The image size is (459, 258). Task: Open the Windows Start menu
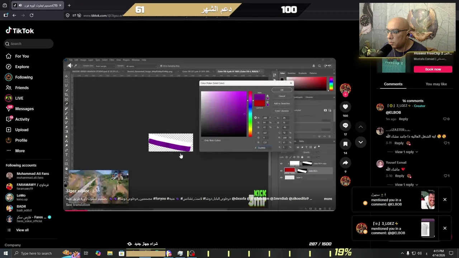pos(5,253)
